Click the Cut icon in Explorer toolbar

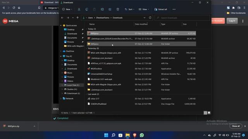point(79,9)
